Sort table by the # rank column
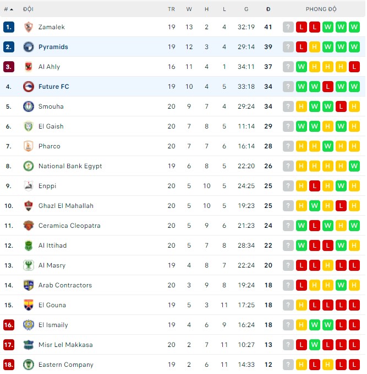 tap(8, 9)
